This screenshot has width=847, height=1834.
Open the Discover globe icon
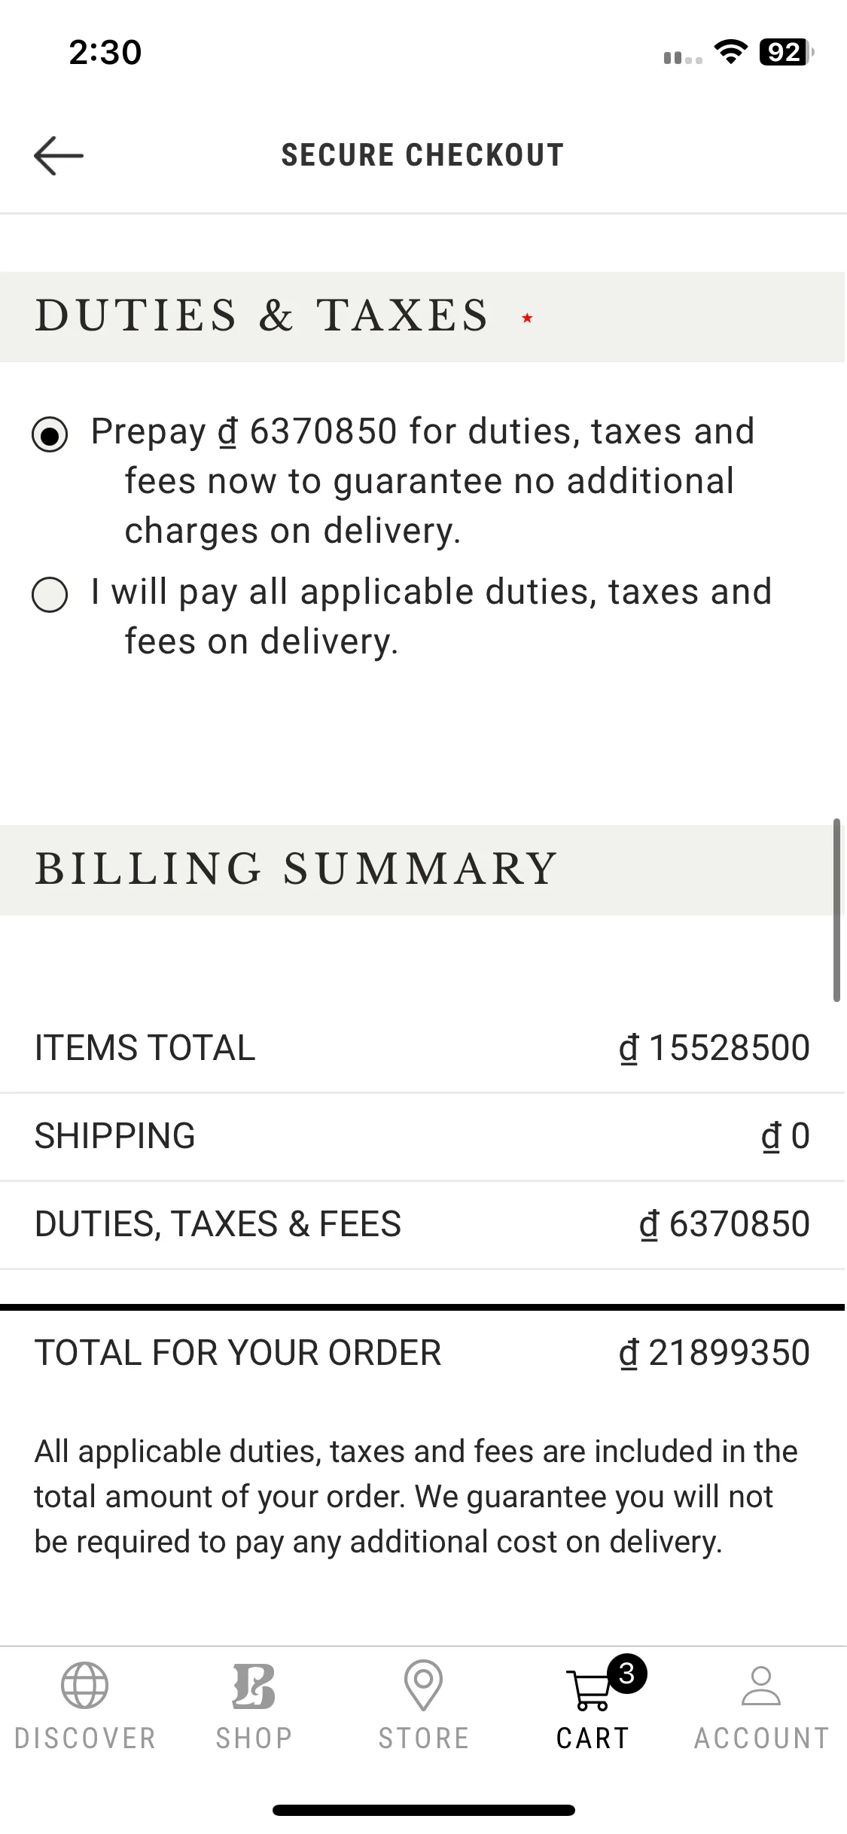coord(84,1685)
